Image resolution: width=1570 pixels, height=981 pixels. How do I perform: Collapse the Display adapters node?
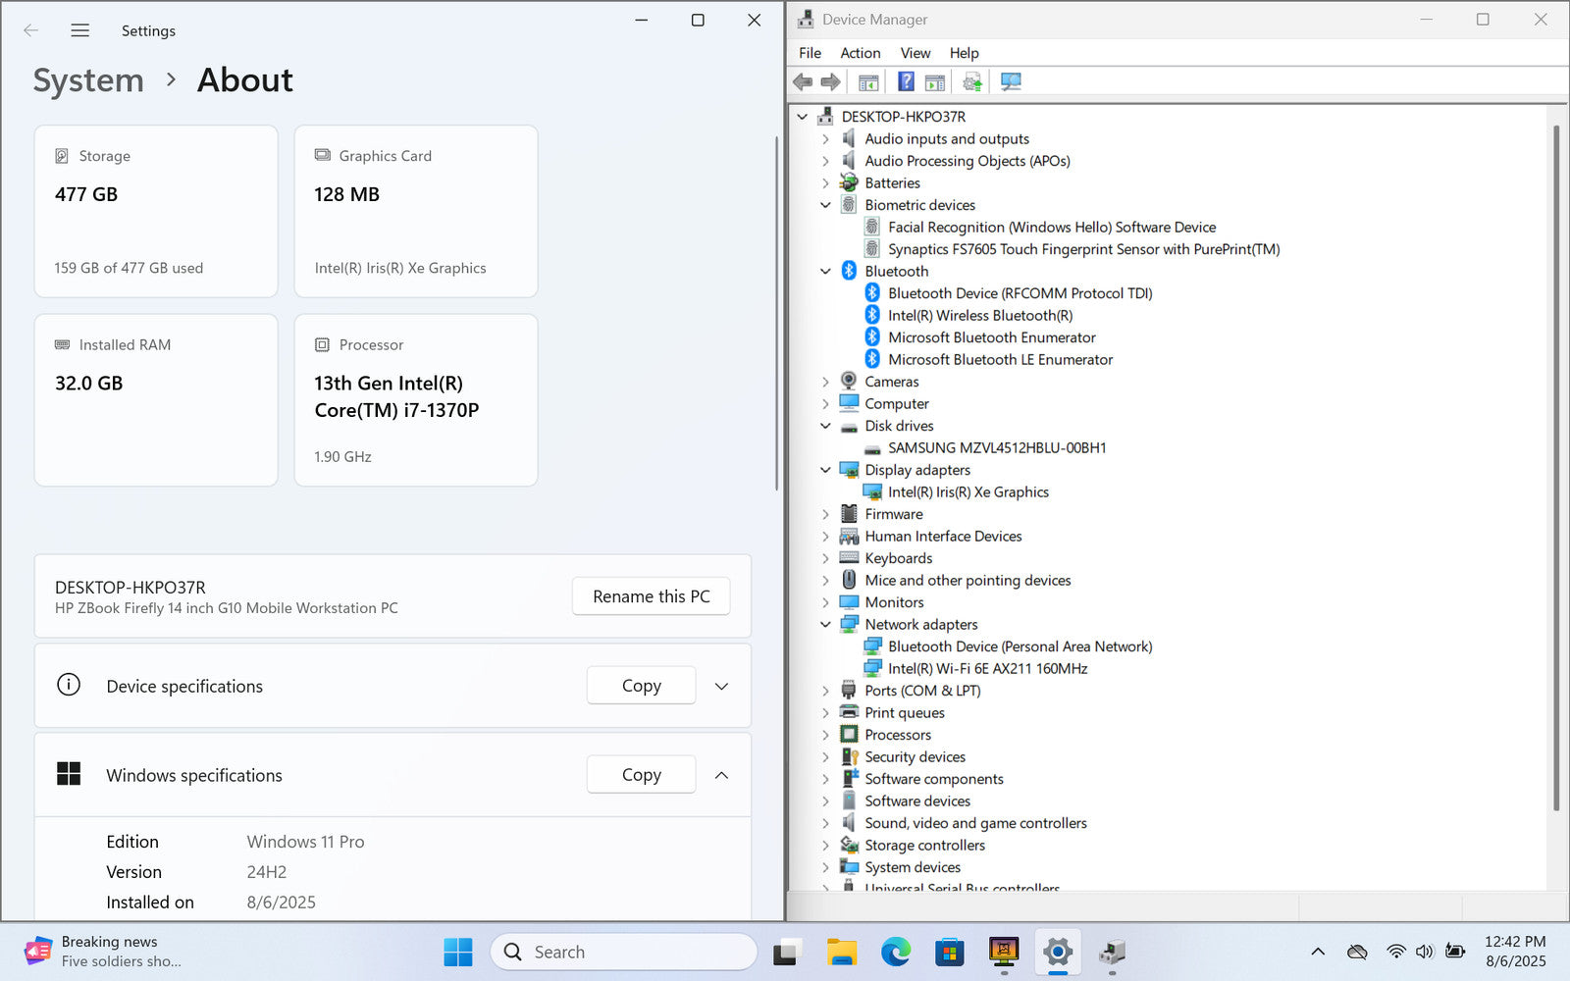pos(825,470)
